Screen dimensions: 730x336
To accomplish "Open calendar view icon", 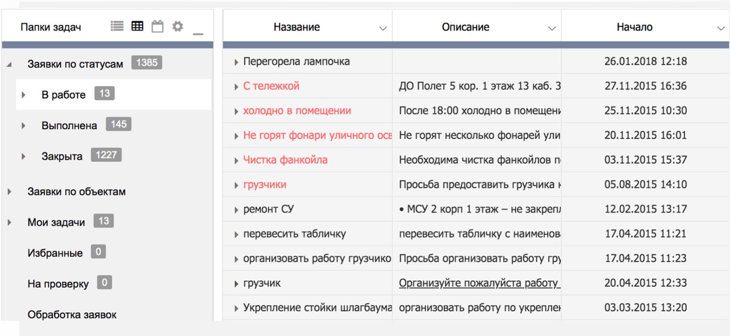I will pyautogui.click(x=157, y=26).
